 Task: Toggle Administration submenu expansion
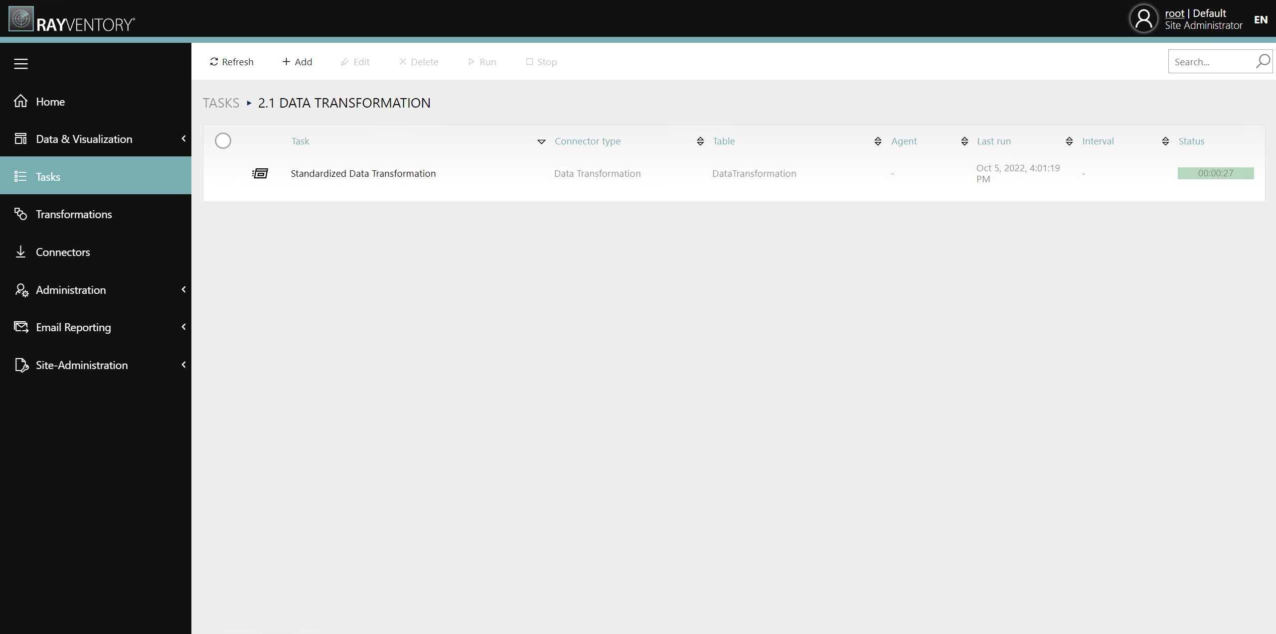pos(183,289)
